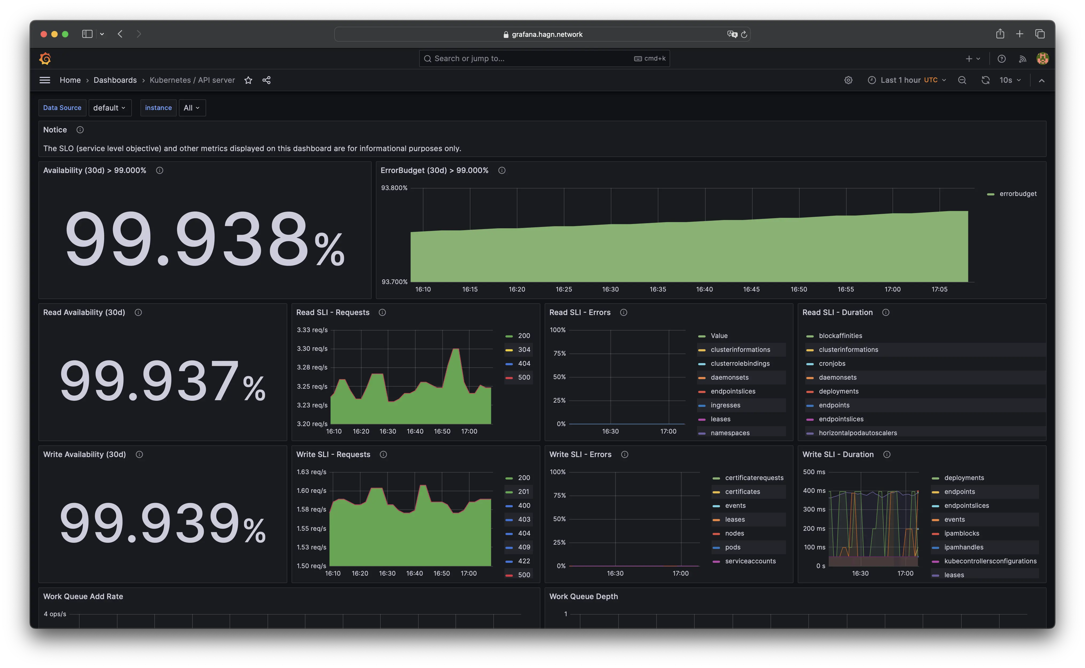
Task: Open the hamburger navigation menu
Action: click(x=45, y=80)
